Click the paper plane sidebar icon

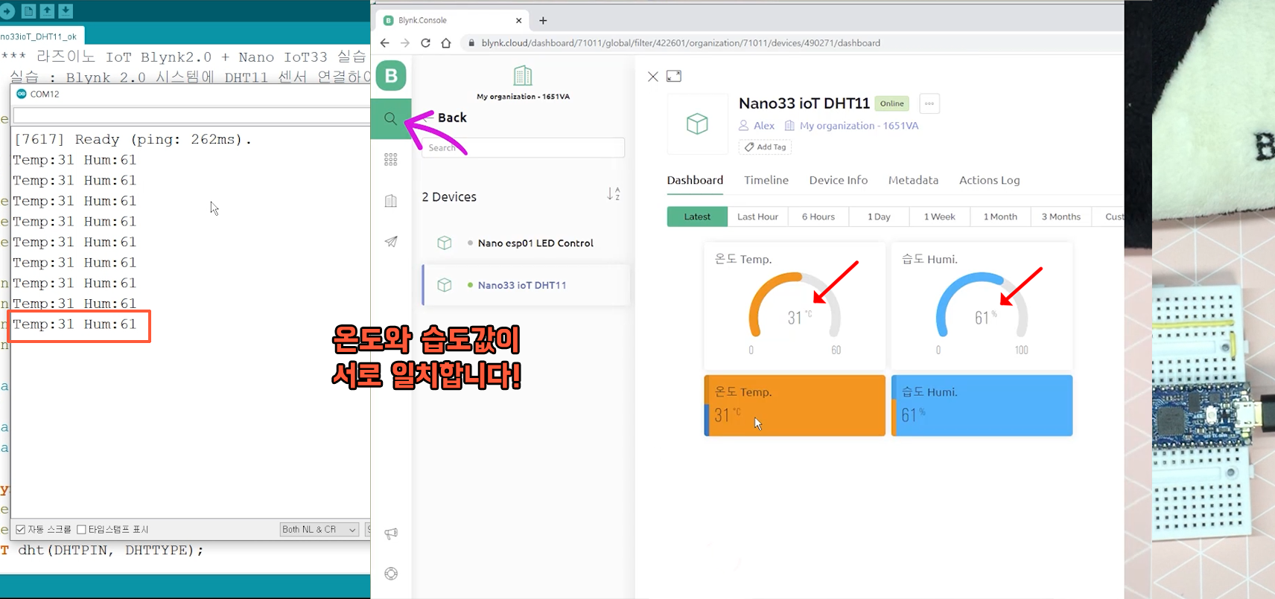(391, 241)
